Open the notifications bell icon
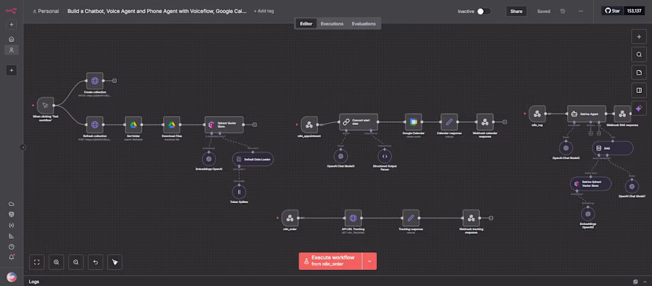The width and height of the screenshot is (652, 286). coord(11,257)
